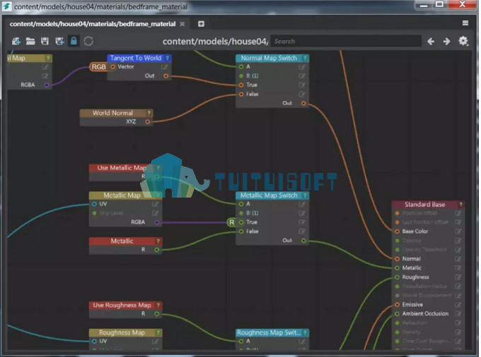This screenshot has width=481, height=357.
Task: Click the Metallic input port on Standard Base
Action: (397, 268)
